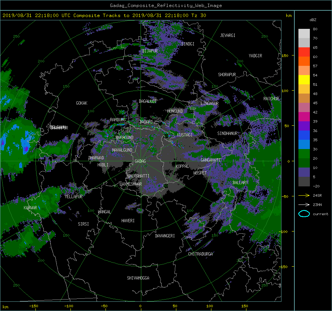This screenshot has width=332, height=311.
Task: Click the GANGAVATI label
Action: (x=211, y=160)
